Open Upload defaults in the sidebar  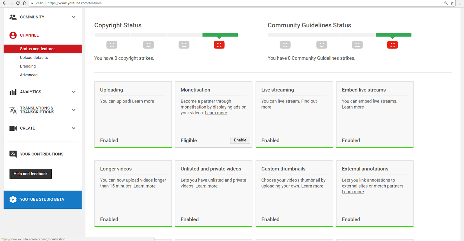pyautogui.click(x=34, y=57)
